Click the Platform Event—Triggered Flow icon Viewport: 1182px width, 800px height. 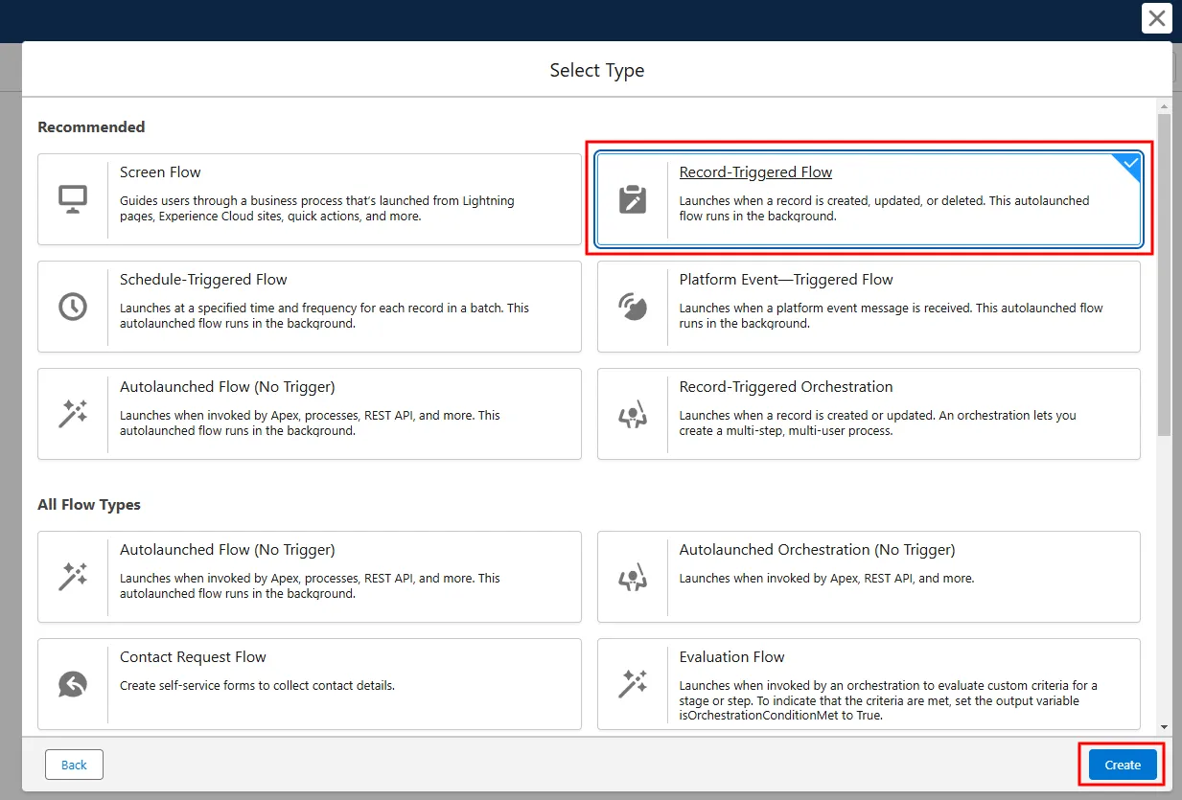[x=634, y=306]
